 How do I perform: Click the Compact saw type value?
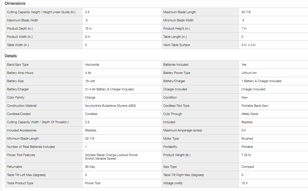click(248, 167)
